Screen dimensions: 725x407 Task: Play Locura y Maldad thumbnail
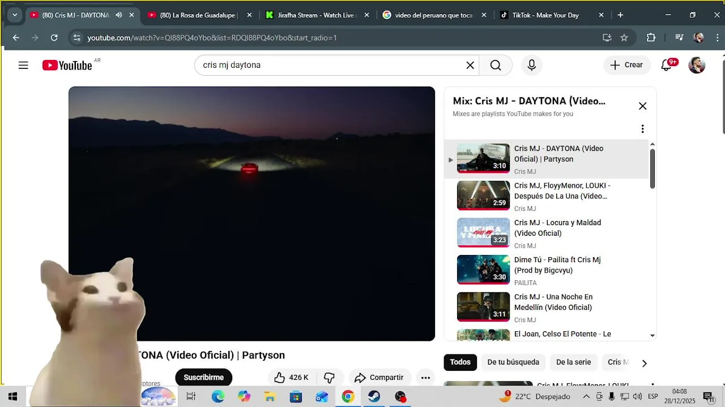(483, 232)
